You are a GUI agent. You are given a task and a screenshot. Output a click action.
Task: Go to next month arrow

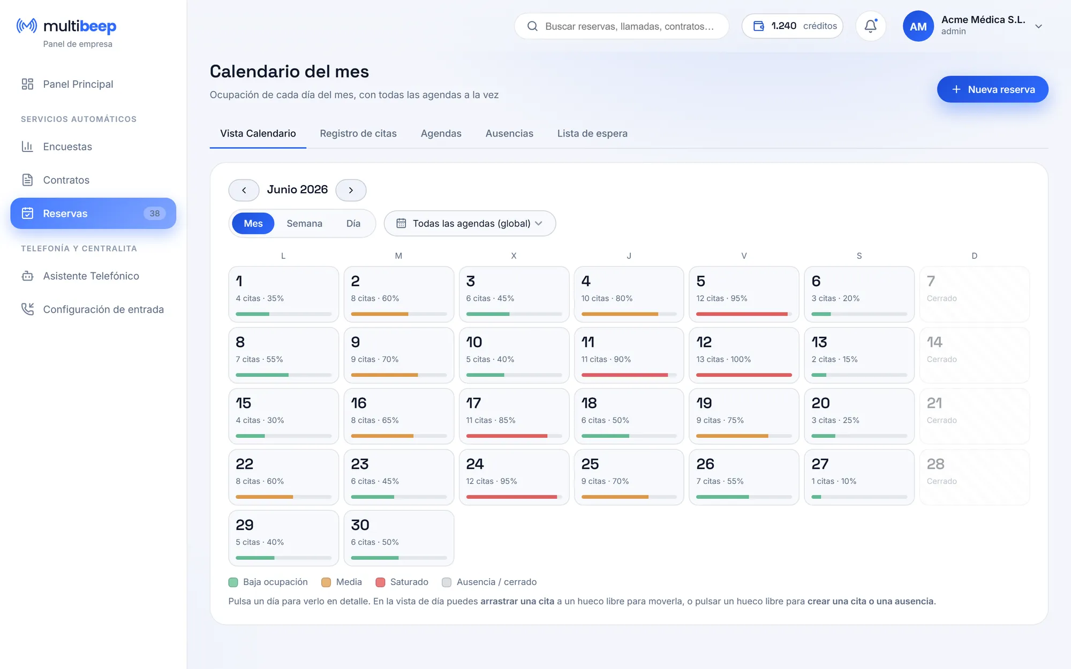click(351, 190)
